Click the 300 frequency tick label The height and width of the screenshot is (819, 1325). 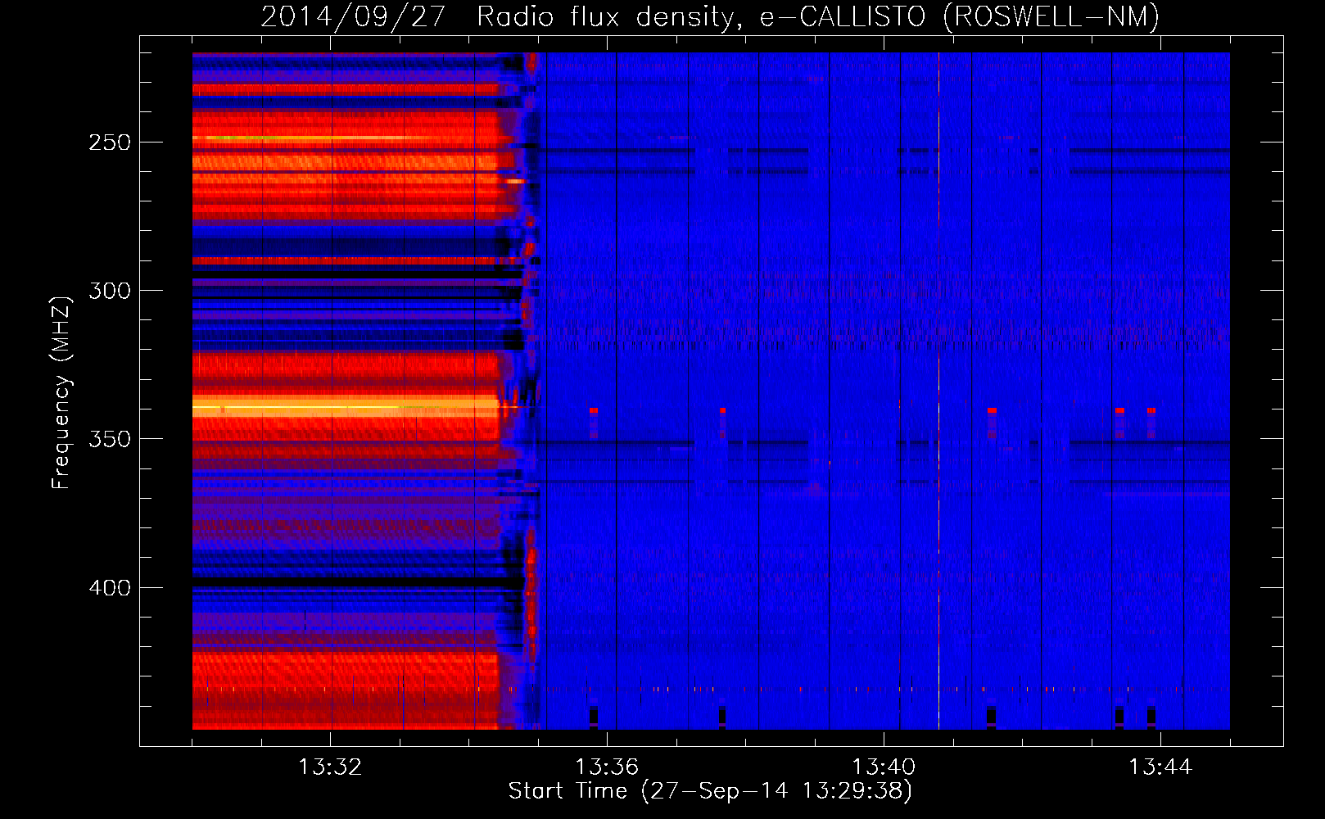click(x=110, y=291)
